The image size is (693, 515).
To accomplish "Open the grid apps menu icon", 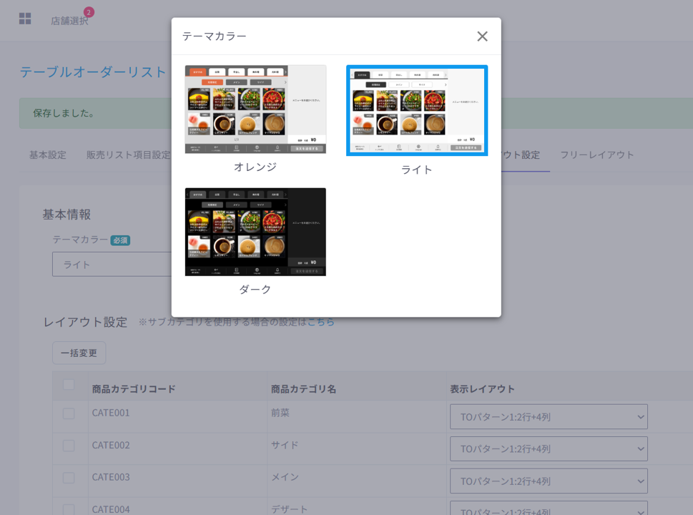I will coord(25,19).
